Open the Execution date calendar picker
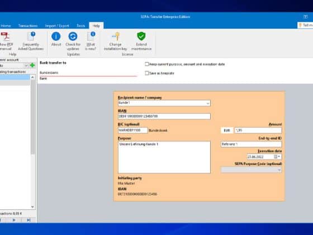 277,157
